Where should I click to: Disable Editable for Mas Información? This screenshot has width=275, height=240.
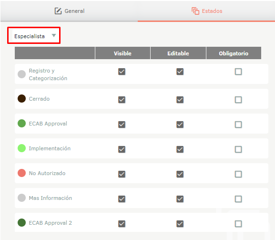180,199
